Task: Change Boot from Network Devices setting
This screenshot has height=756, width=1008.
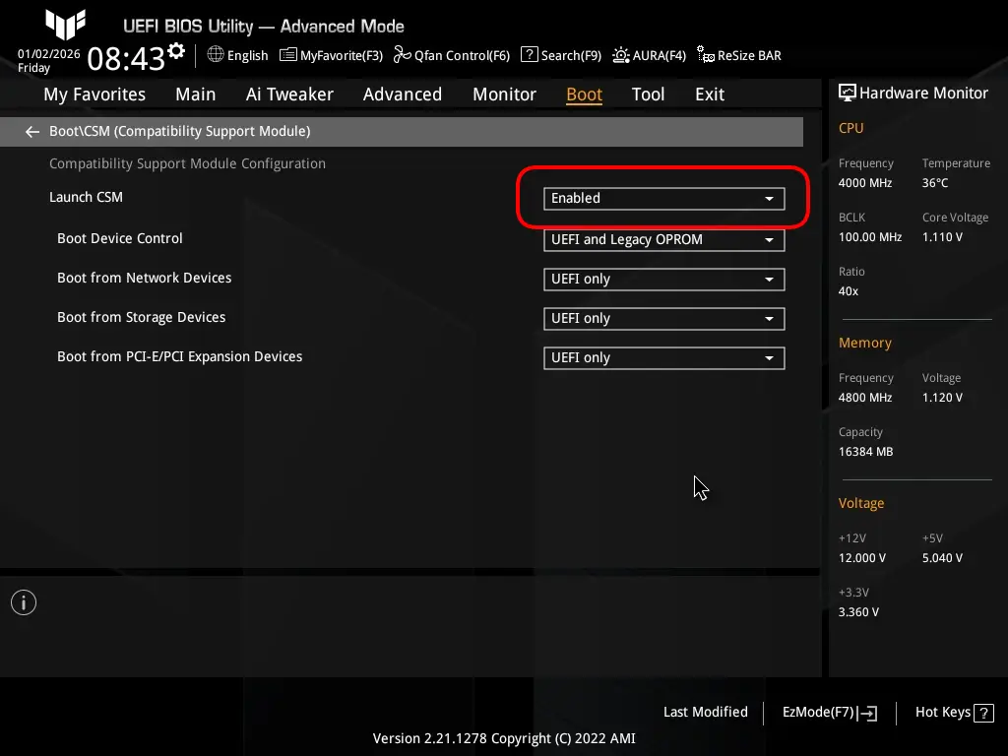Action: [663, 279]
